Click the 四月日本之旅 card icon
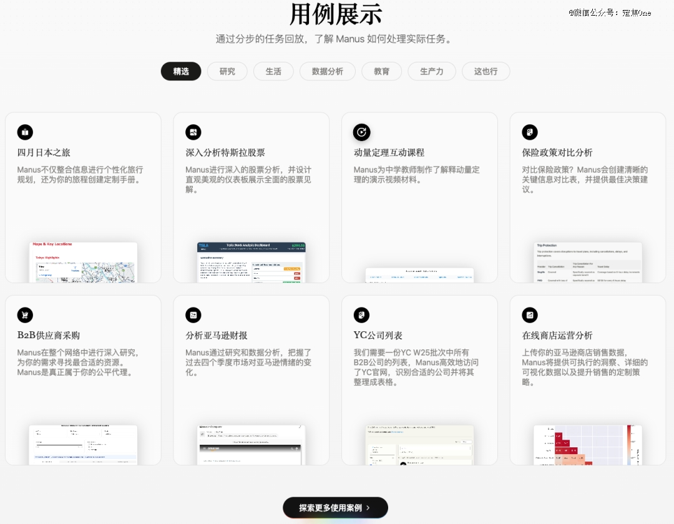This screenshot has height=524, width=674. pyautogui.click(x=25, y=132)
